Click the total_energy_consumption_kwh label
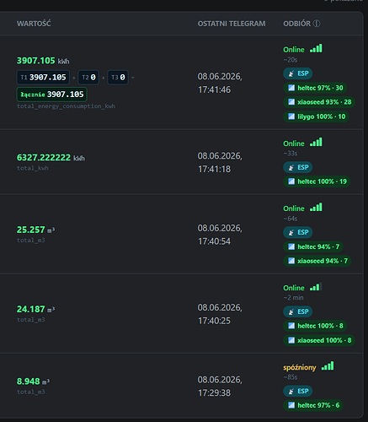The image size is (368, 422). (x=67, y=106)
